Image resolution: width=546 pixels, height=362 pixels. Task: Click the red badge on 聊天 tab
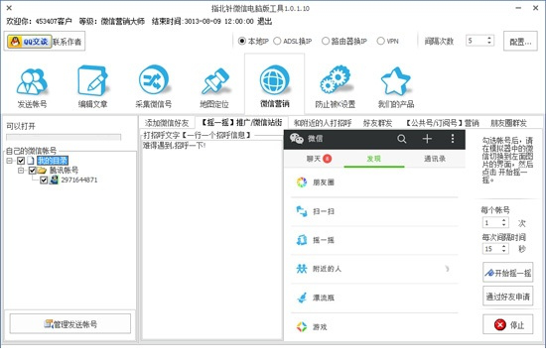tap(327, 159)
